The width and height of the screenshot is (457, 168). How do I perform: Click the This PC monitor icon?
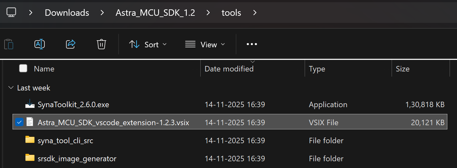tap(11, 13)
